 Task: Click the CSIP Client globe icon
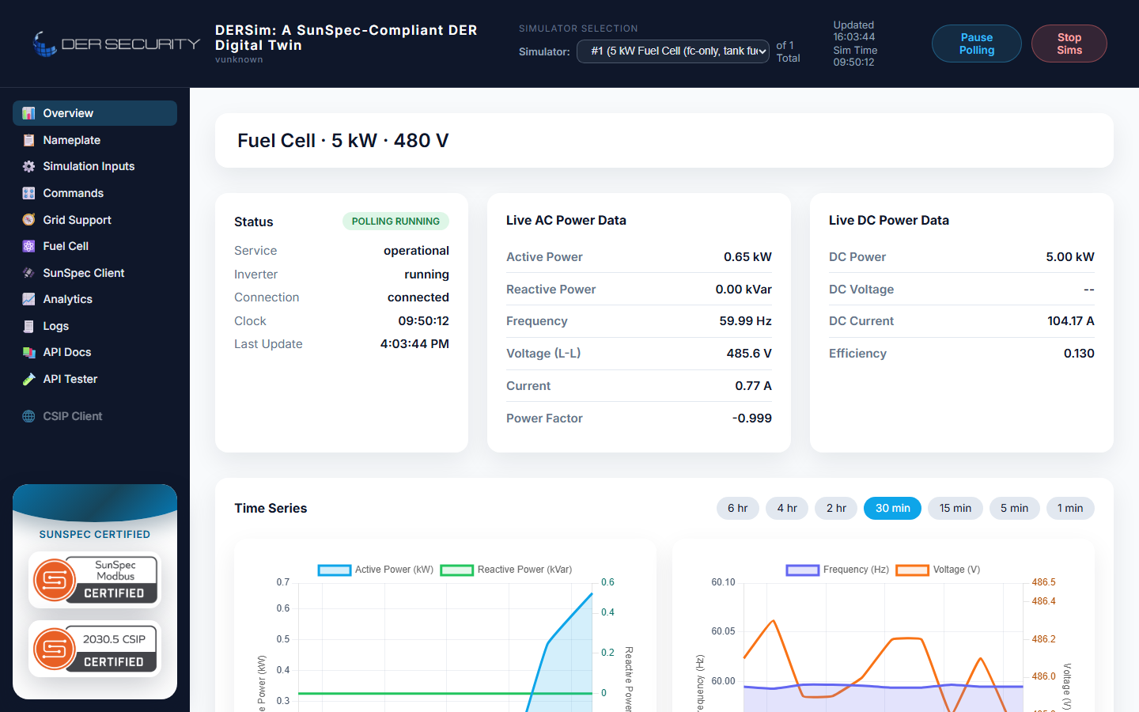point(28,416)
